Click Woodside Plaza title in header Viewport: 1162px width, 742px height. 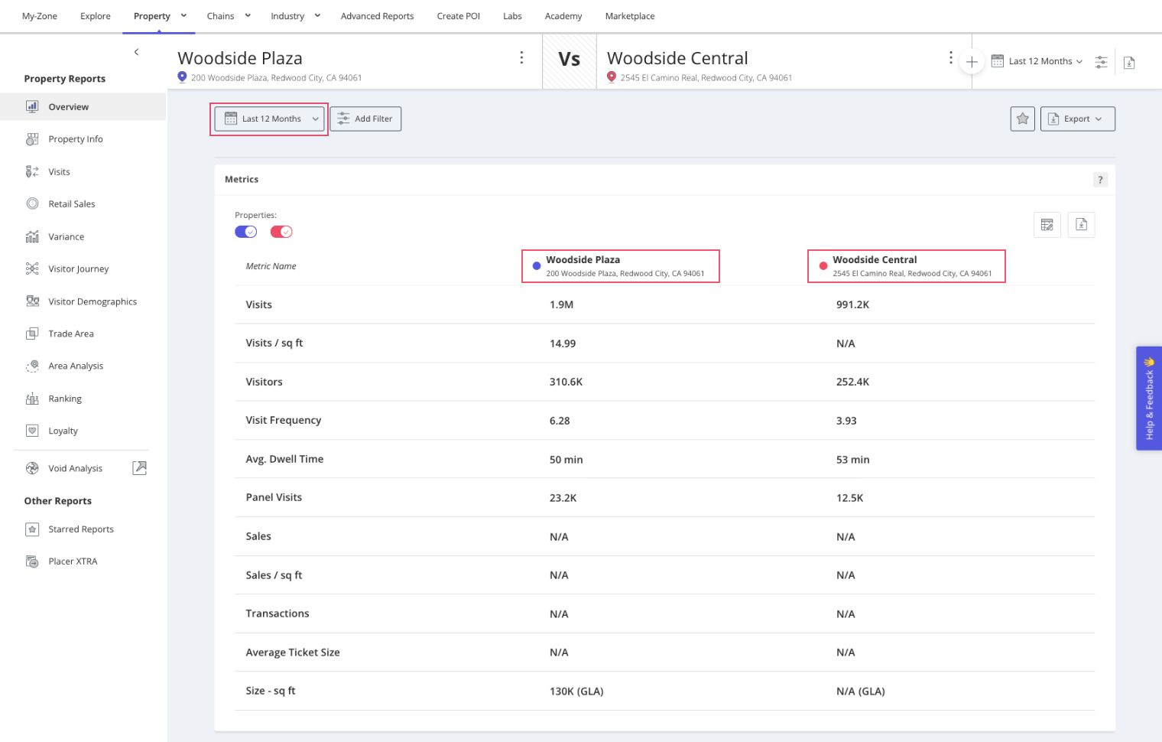[x=240, y=58]
